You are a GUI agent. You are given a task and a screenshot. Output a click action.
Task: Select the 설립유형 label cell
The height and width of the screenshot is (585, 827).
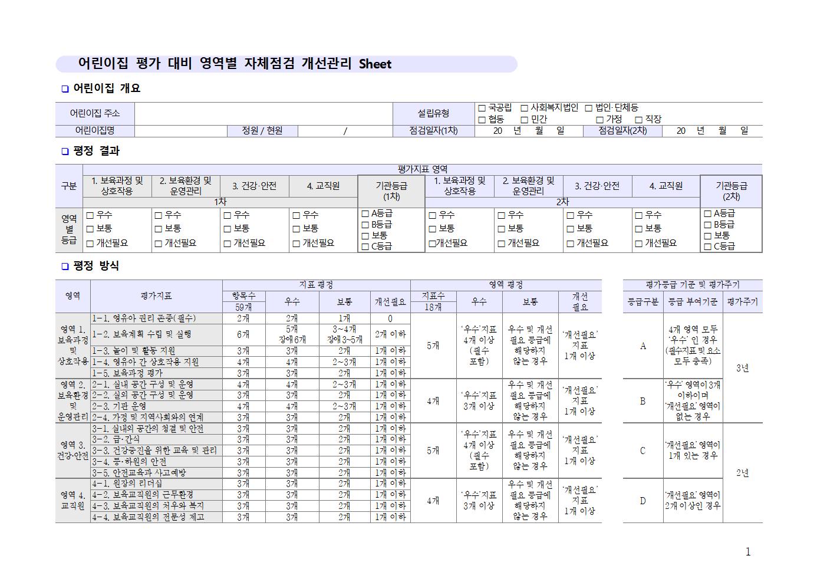point(433,114)
